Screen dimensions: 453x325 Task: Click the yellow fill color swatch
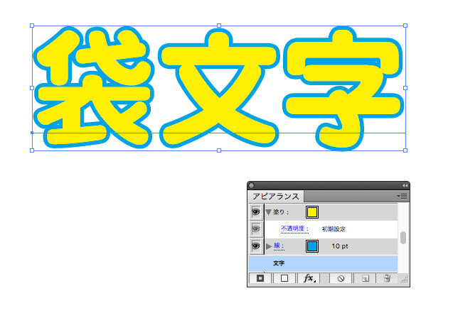click(x=312, y=212)
